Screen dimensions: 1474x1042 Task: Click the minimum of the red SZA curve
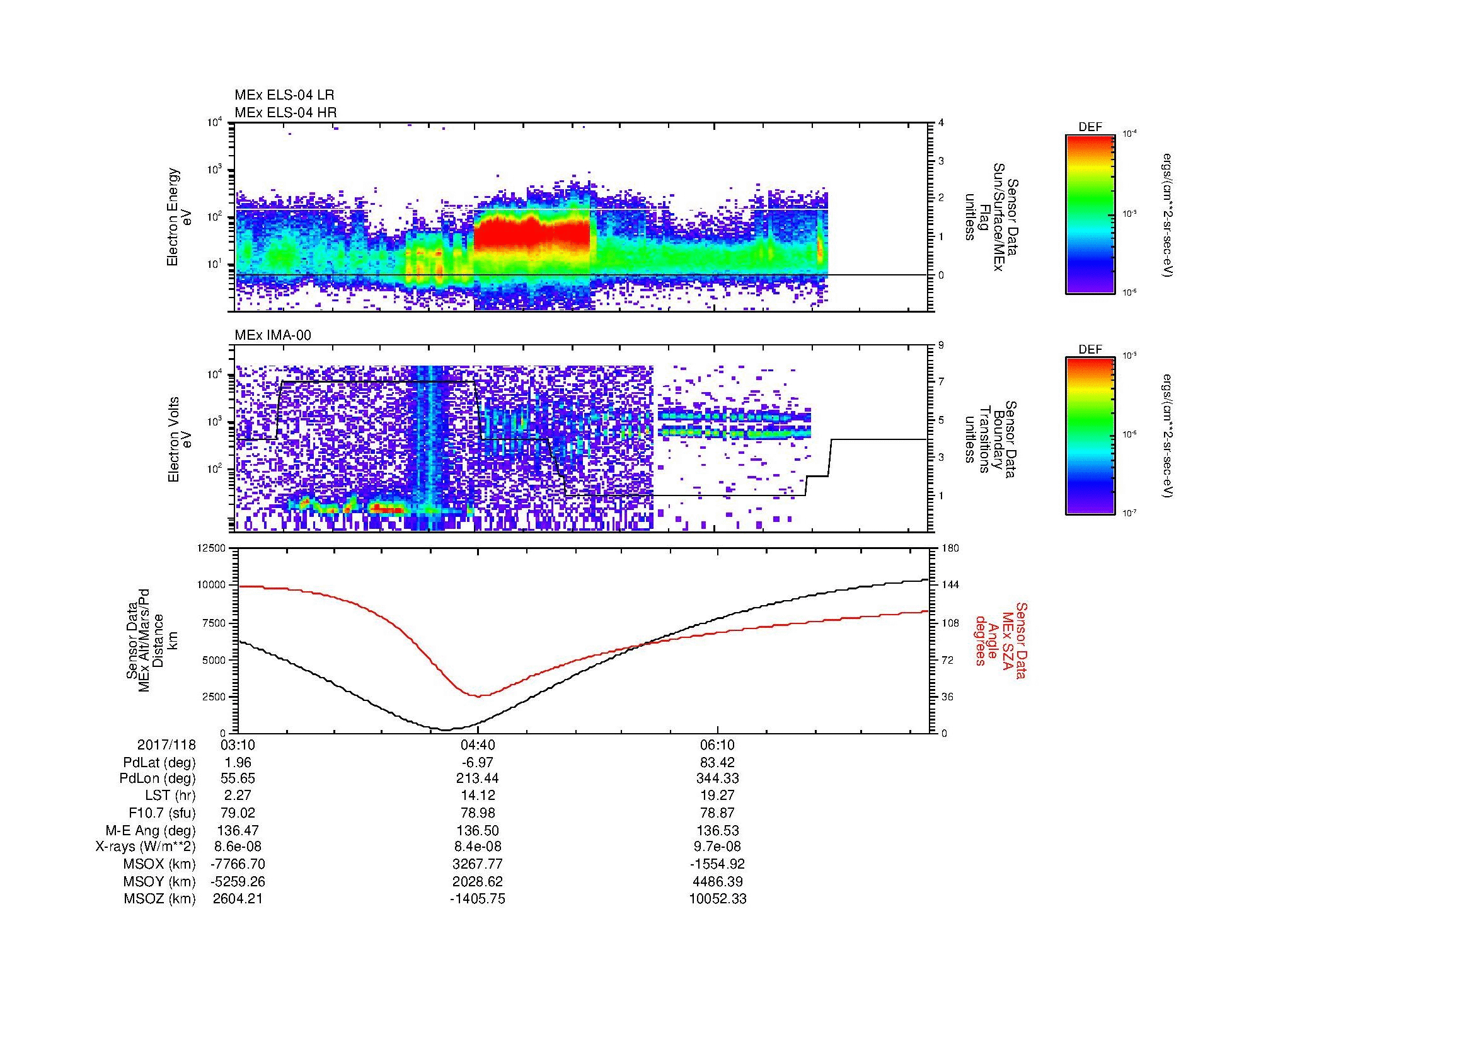(x=478, y=696)
